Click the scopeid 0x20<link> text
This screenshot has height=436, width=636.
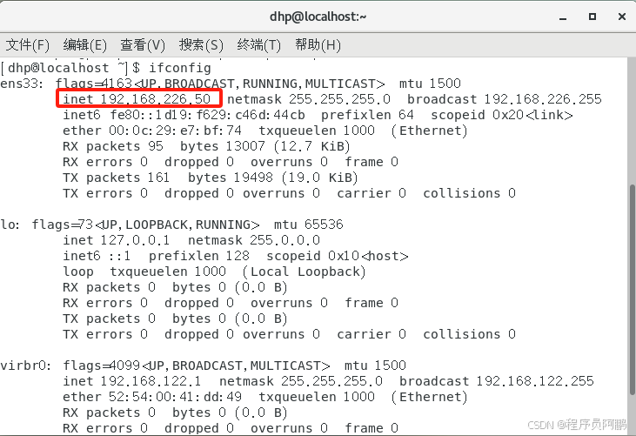coord(502,115)
